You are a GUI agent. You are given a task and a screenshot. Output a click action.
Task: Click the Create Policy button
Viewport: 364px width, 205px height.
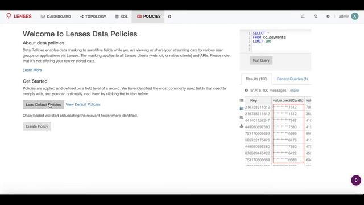click(x=37, y=126)
